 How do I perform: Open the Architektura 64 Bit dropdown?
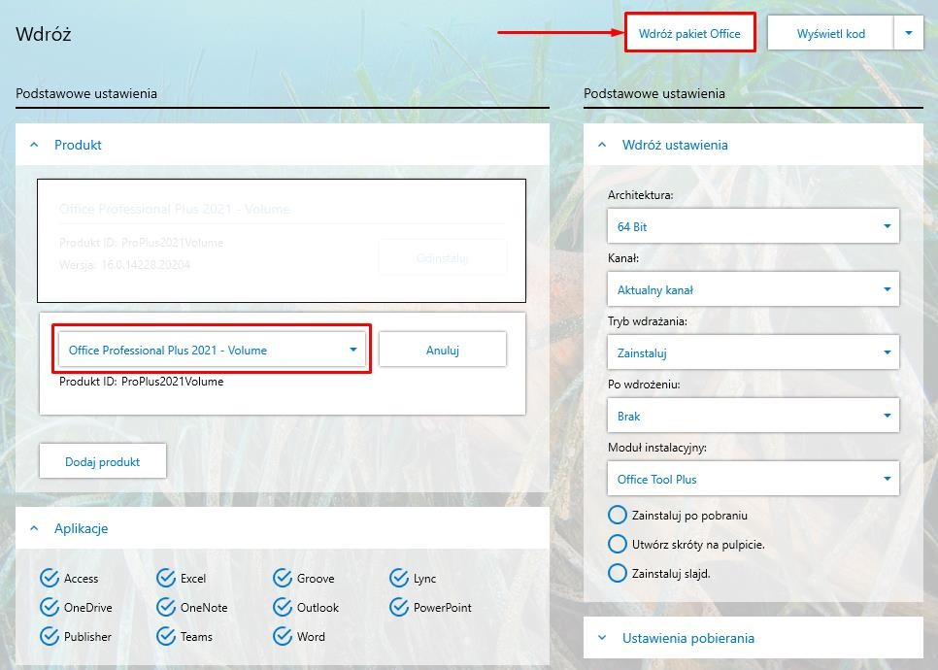coord(754,226)
